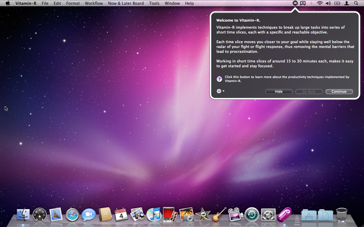Open iMovie star icon in Dock
The height and width of the screenshot is (227, 364).
click(203, 215)
